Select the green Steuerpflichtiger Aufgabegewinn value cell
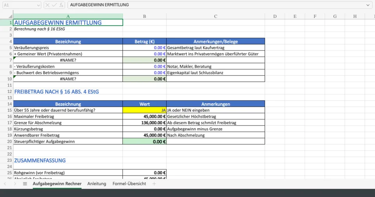375x197 pixels. pyautogui.click(x=144, y=141)
